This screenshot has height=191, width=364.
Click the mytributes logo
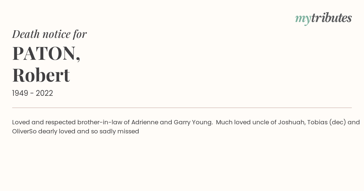[x=323, y=18]
